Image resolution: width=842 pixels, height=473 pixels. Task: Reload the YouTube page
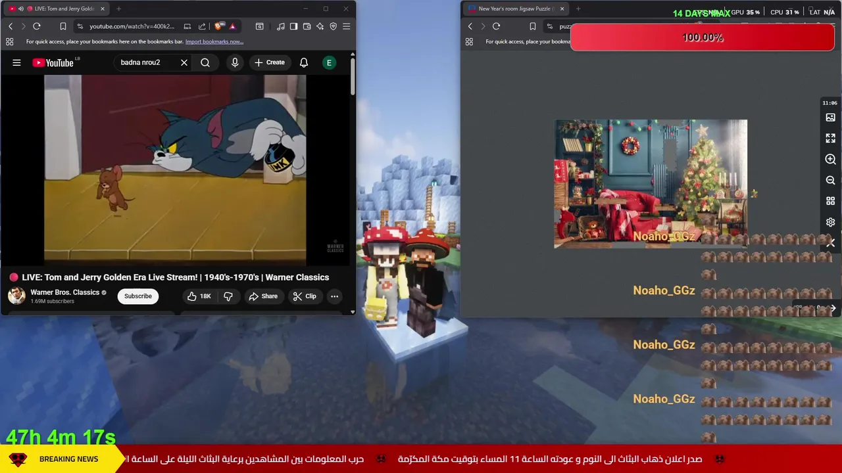click(x=37, y=26)
